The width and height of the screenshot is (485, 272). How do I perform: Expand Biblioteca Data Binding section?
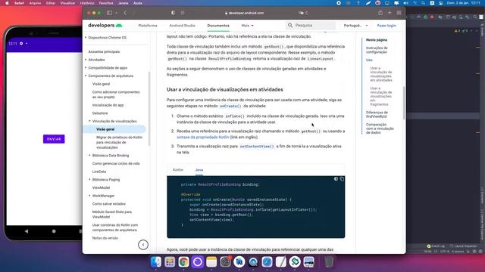(x=89, y=156)
